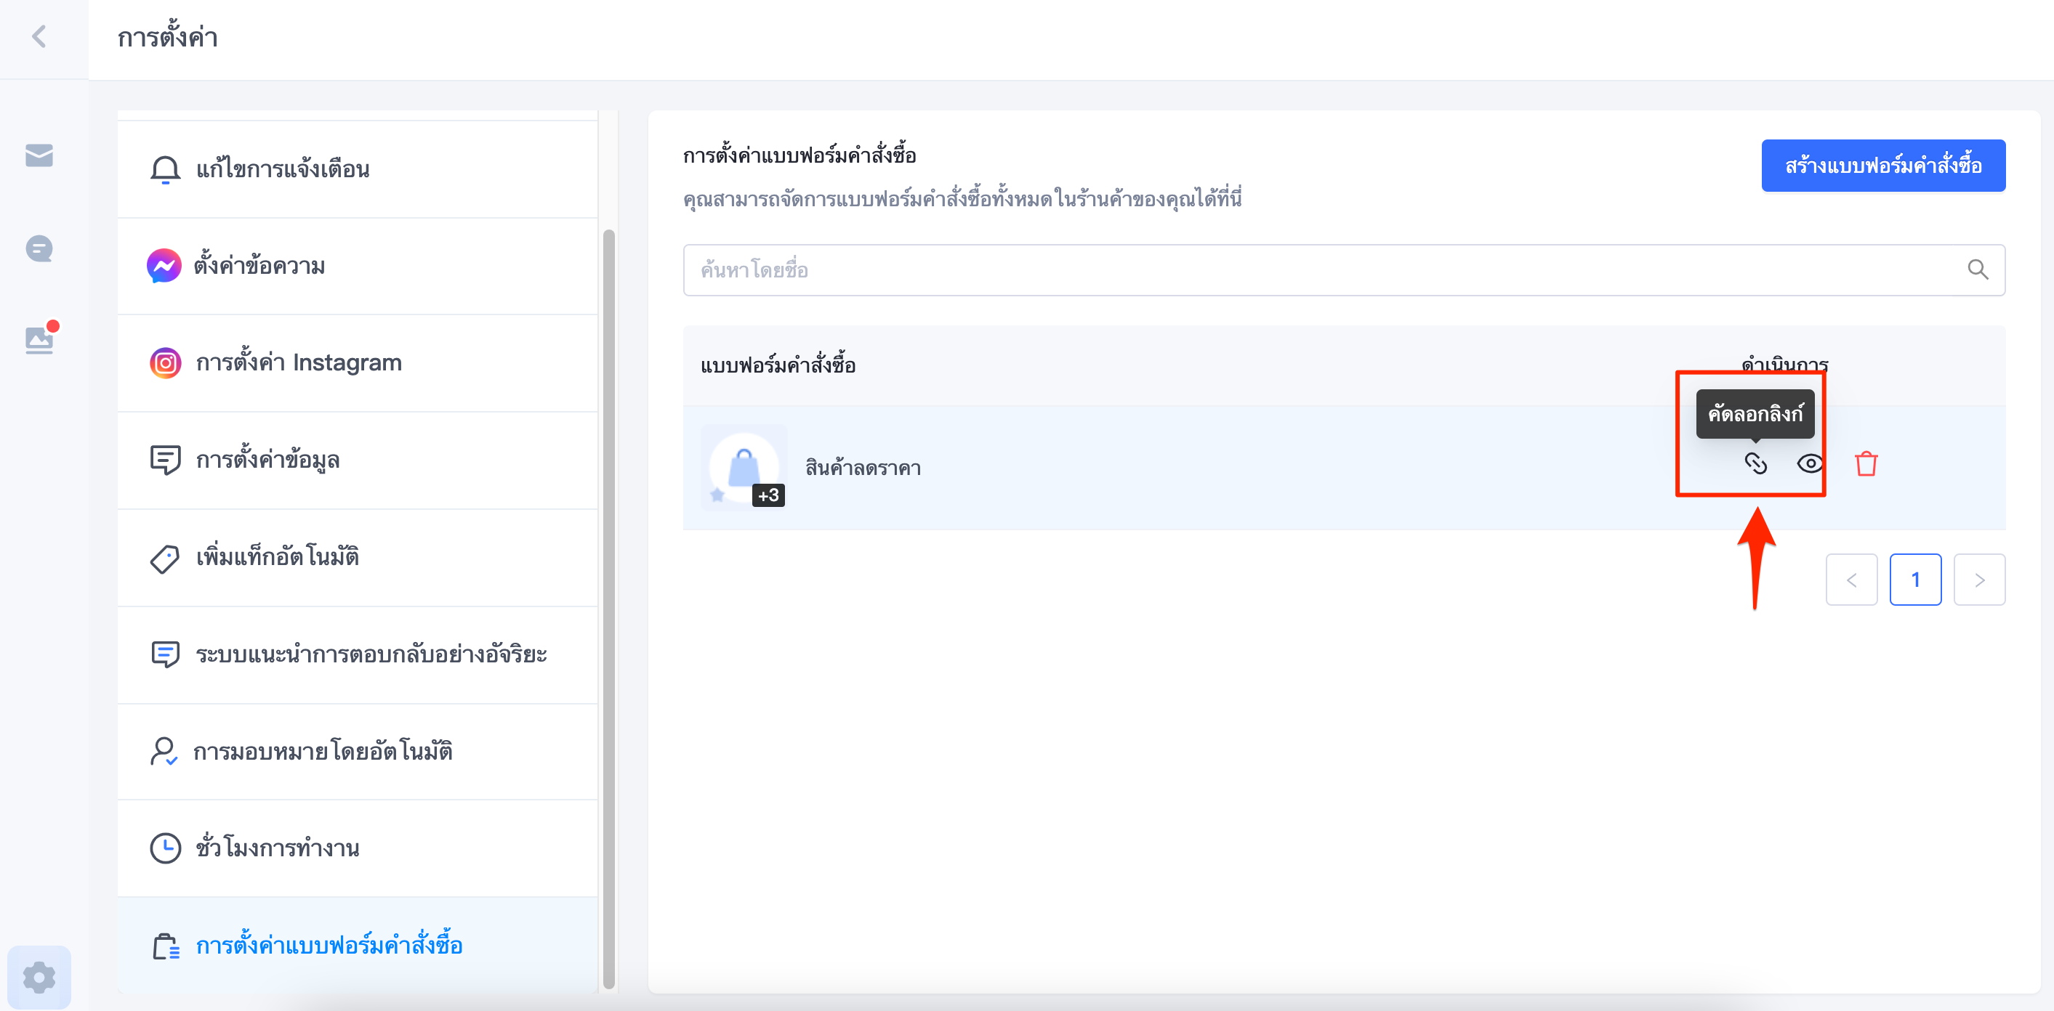
Task: Preview the สินค้าลดราคา form with eye icon
Action: (1810, 463)
